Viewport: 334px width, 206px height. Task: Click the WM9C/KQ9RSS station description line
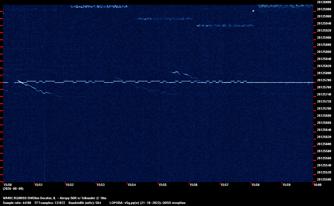pos(55,198)
